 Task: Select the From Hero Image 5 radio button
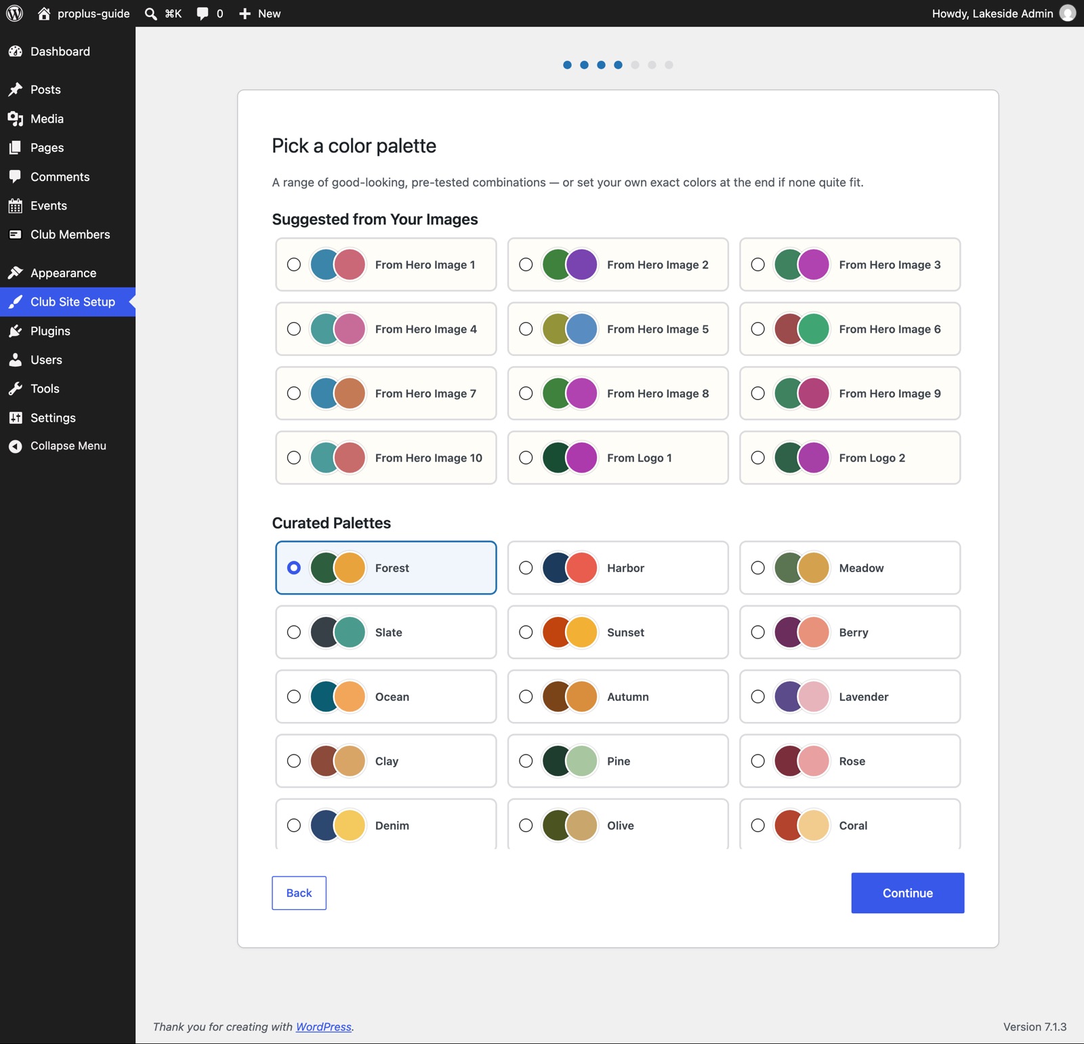[526, 329]
